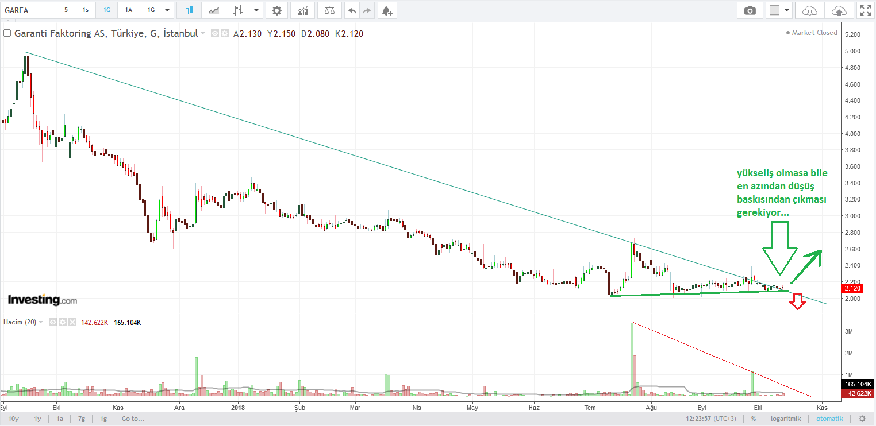Open the Garanti Faktoring title dropdown arrow
Viewport: 876px width, 426px height.
click(203, 34)
